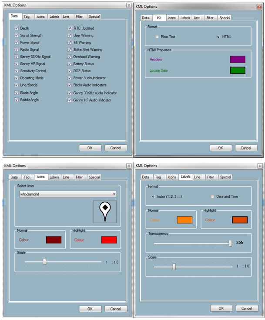Toggle Power Audio Indicator checkbox
The image size is (265, 320).
(x=70, y=78)
